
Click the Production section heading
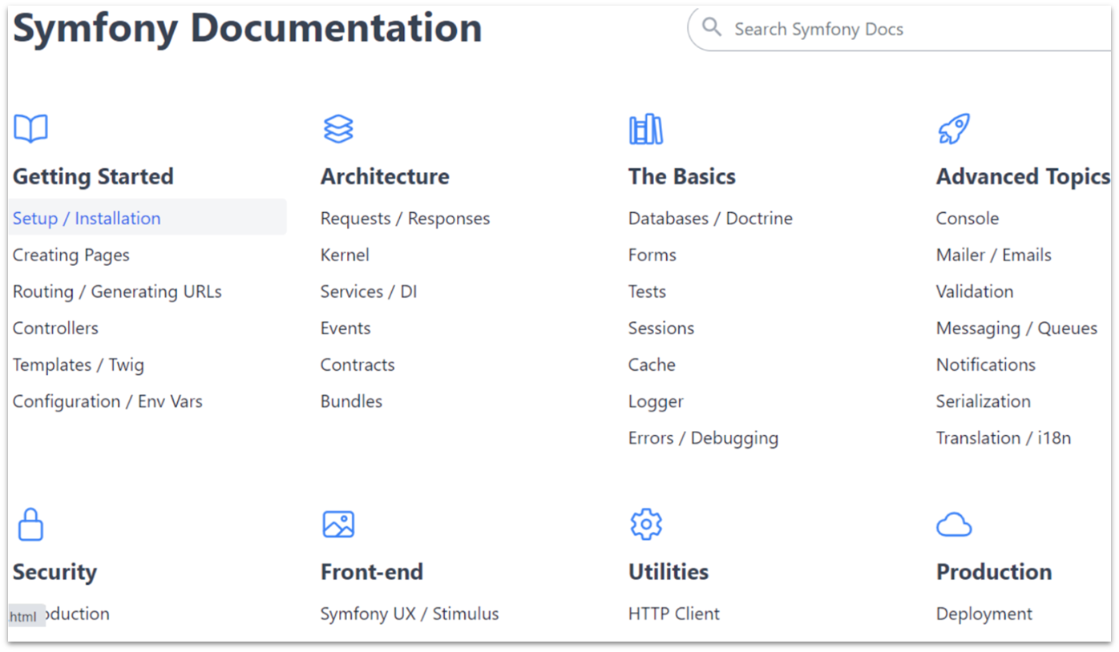tap(994, 572)
